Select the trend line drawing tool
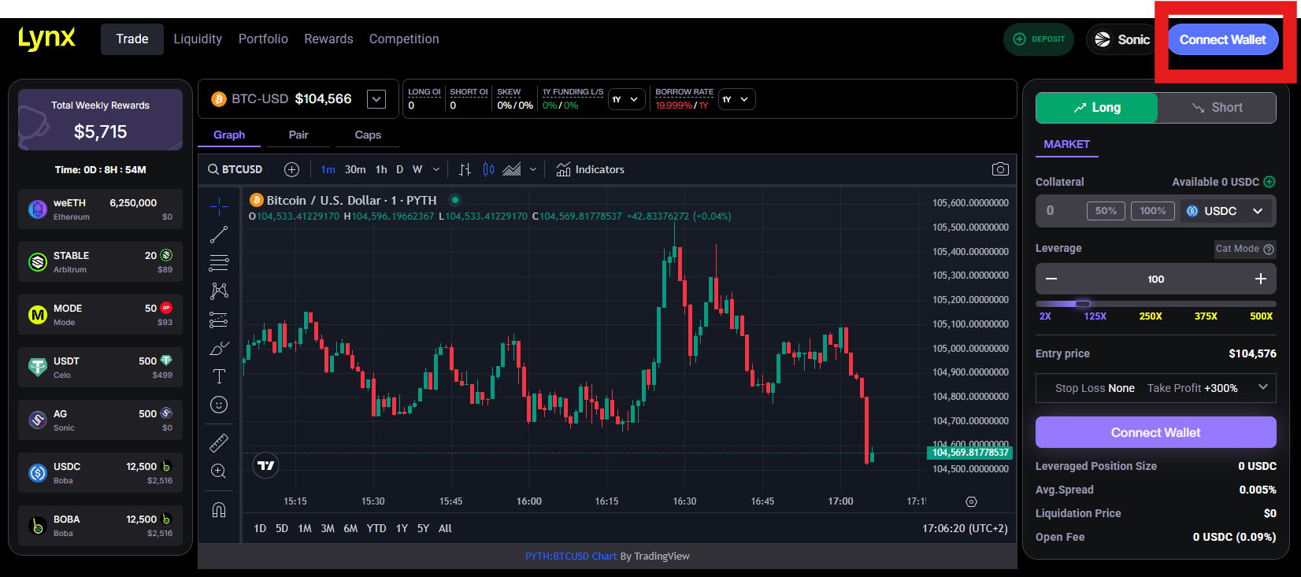This screenshot has height=577, width=1301. click(219, 235)
